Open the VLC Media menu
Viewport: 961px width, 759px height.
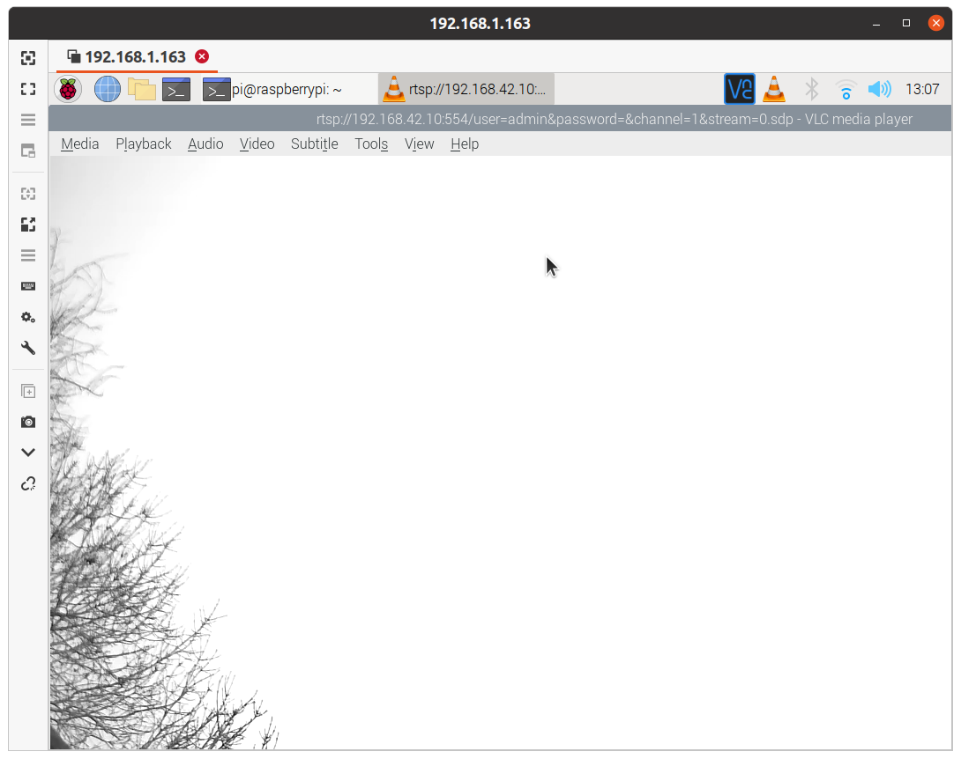79,144
